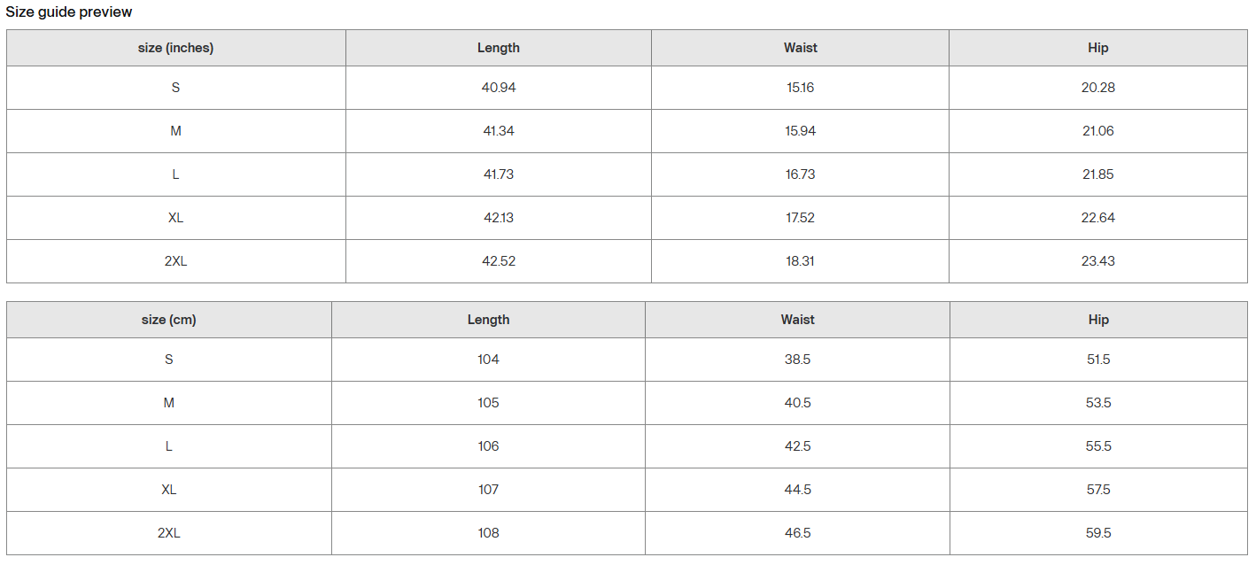Click the "Size guide preview" heading
The width and height of the screenshot is (1256, 565).
[69, 12]
